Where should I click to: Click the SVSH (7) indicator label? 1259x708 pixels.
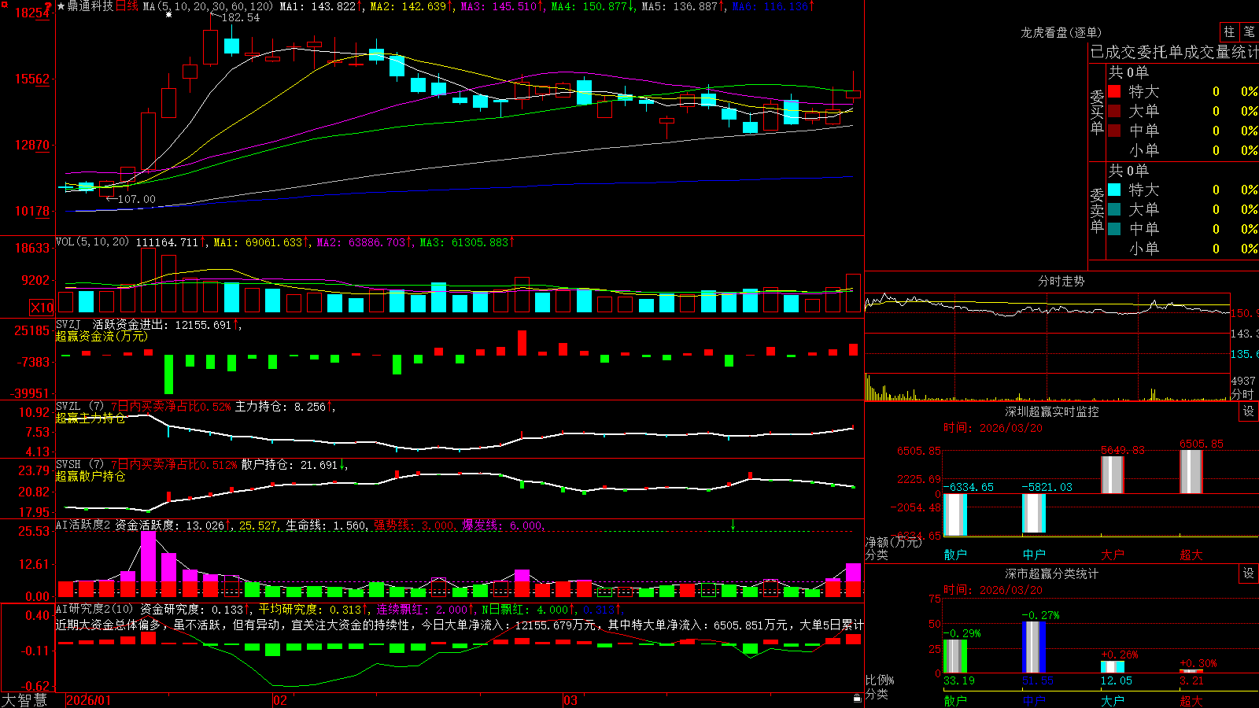tap(79, 464)
